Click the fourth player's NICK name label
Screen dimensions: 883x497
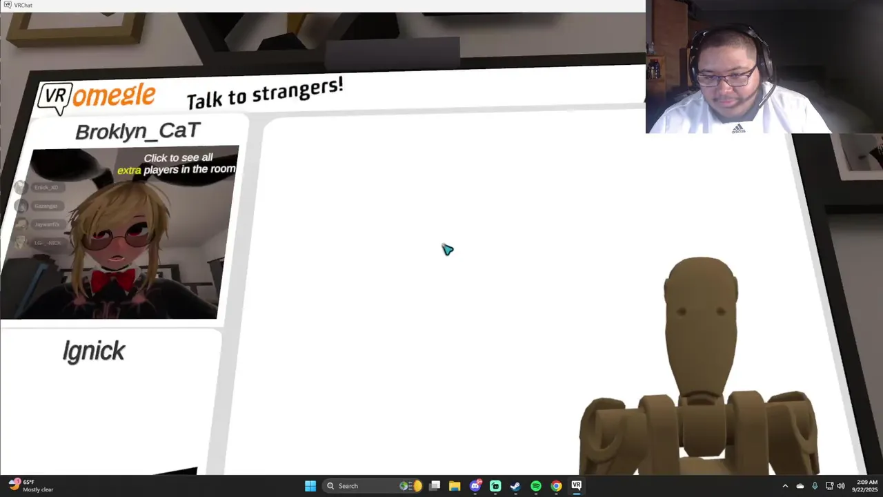click(x=48, y=243)
